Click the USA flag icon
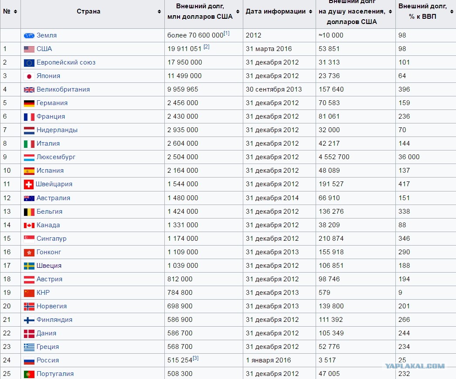 point(29,49)
